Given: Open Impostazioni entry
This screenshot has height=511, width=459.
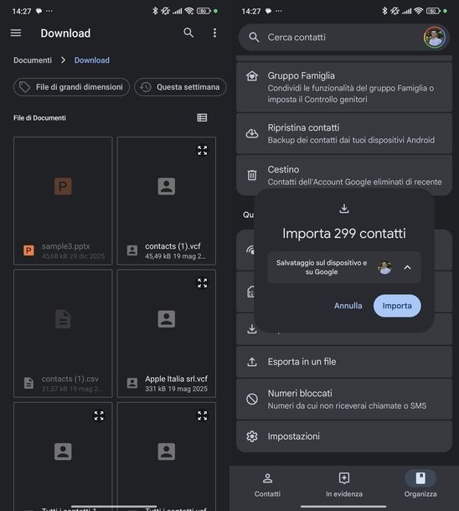Looking at the screenshot, I should [344, 436].
